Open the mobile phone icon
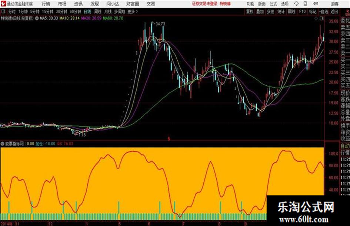 305,4
